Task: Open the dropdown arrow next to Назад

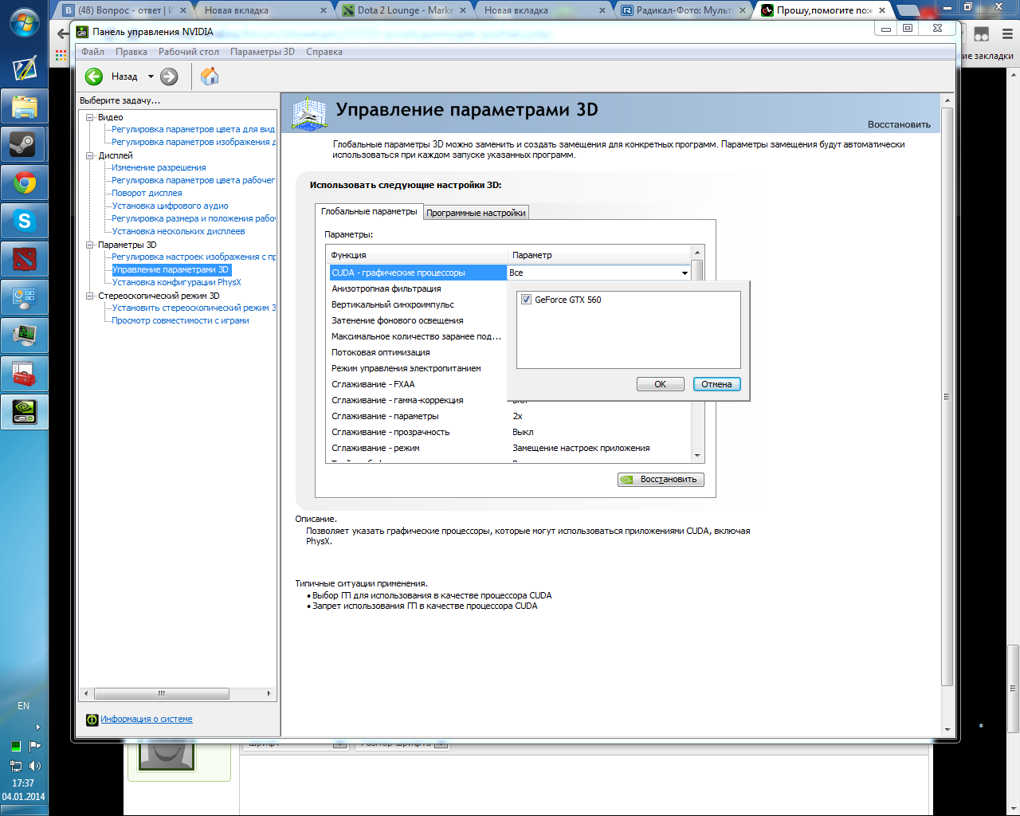Action: 151,76
